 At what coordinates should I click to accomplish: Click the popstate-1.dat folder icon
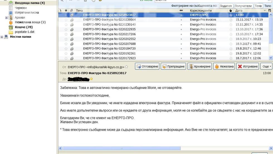click(x=11, y=32)
